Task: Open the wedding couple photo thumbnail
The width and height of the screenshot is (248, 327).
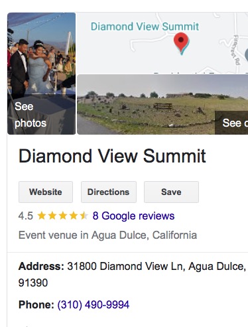Action: 42,74
